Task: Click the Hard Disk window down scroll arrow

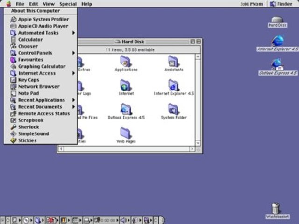Action: coord(198,143)
